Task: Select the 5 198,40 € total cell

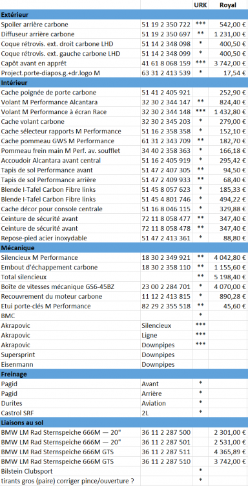Action: [228, 277]
